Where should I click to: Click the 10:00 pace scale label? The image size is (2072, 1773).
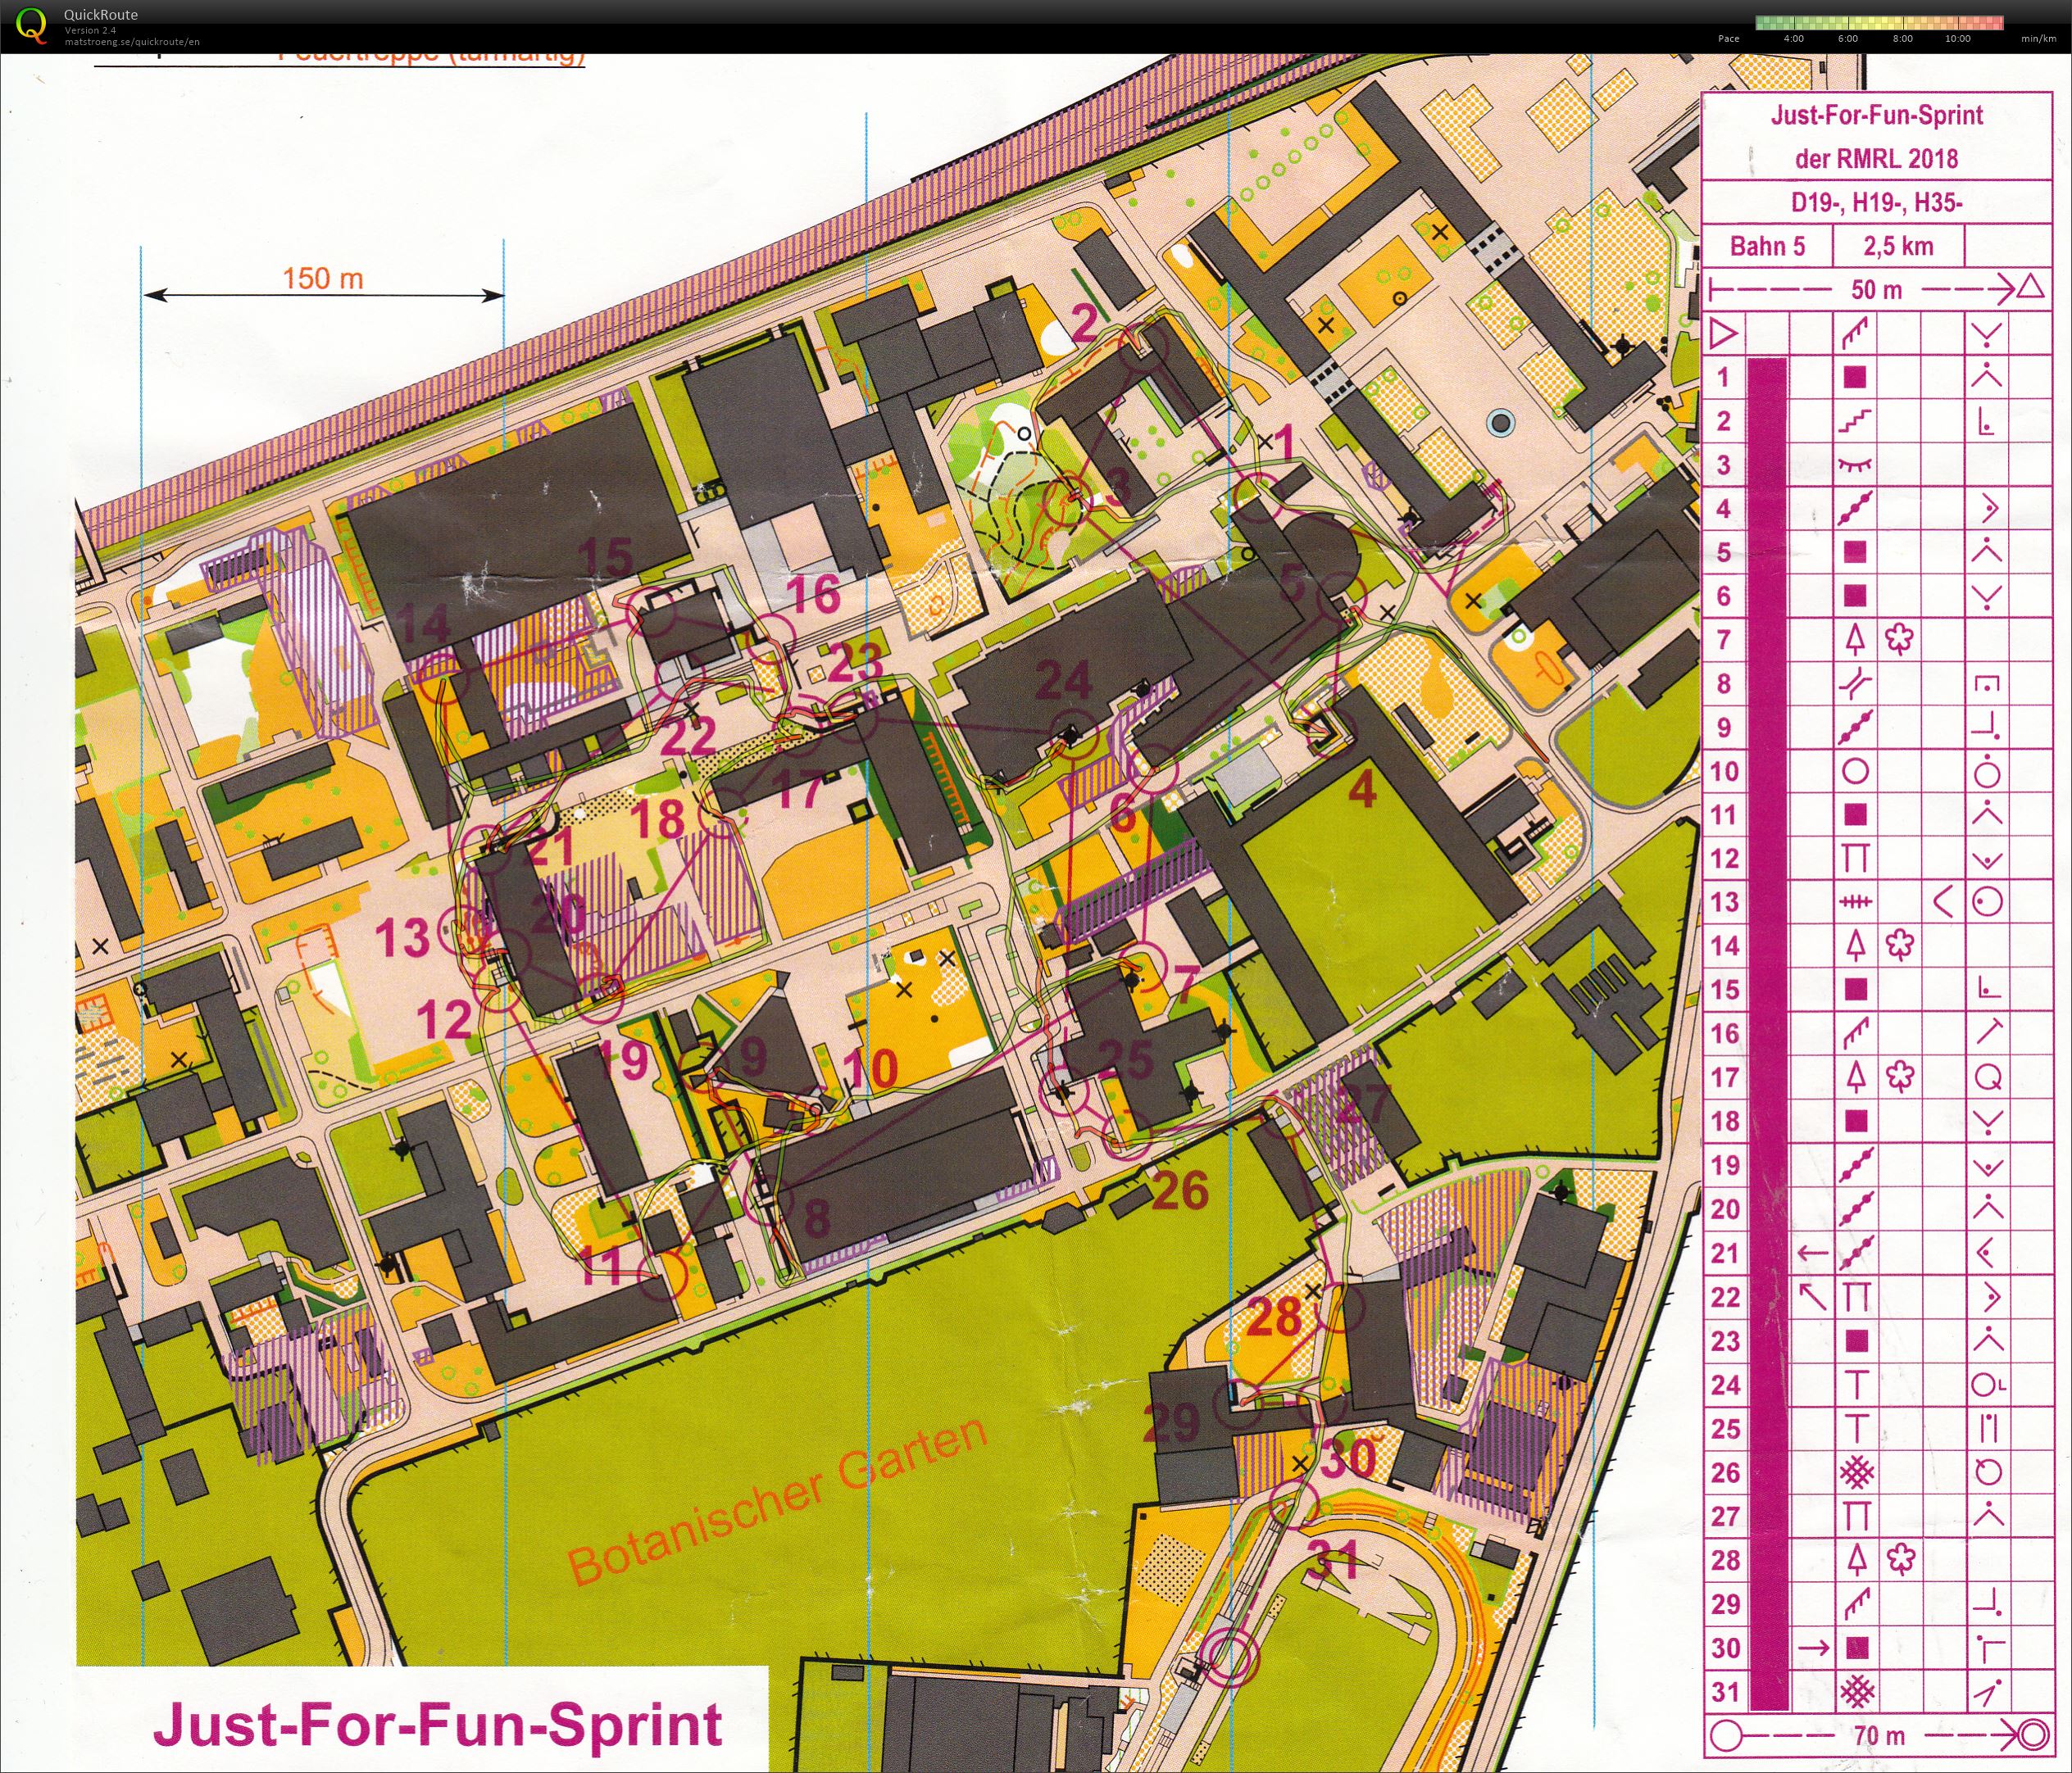[x=1957, y=39]
